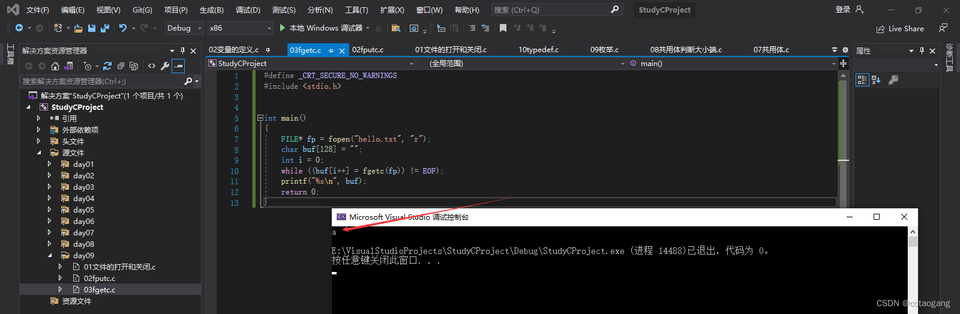Switch to the 10typedef.c editor tab

[x=538, y=50]
